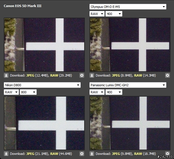Click download icon under Panasonic GH2 image
Image resolution: width=174 pixels, height=159 pixels.
point(92,154)
